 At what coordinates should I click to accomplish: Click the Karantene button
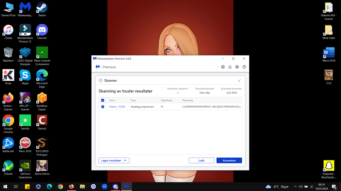pyautogui.click(x=229, y=160)
